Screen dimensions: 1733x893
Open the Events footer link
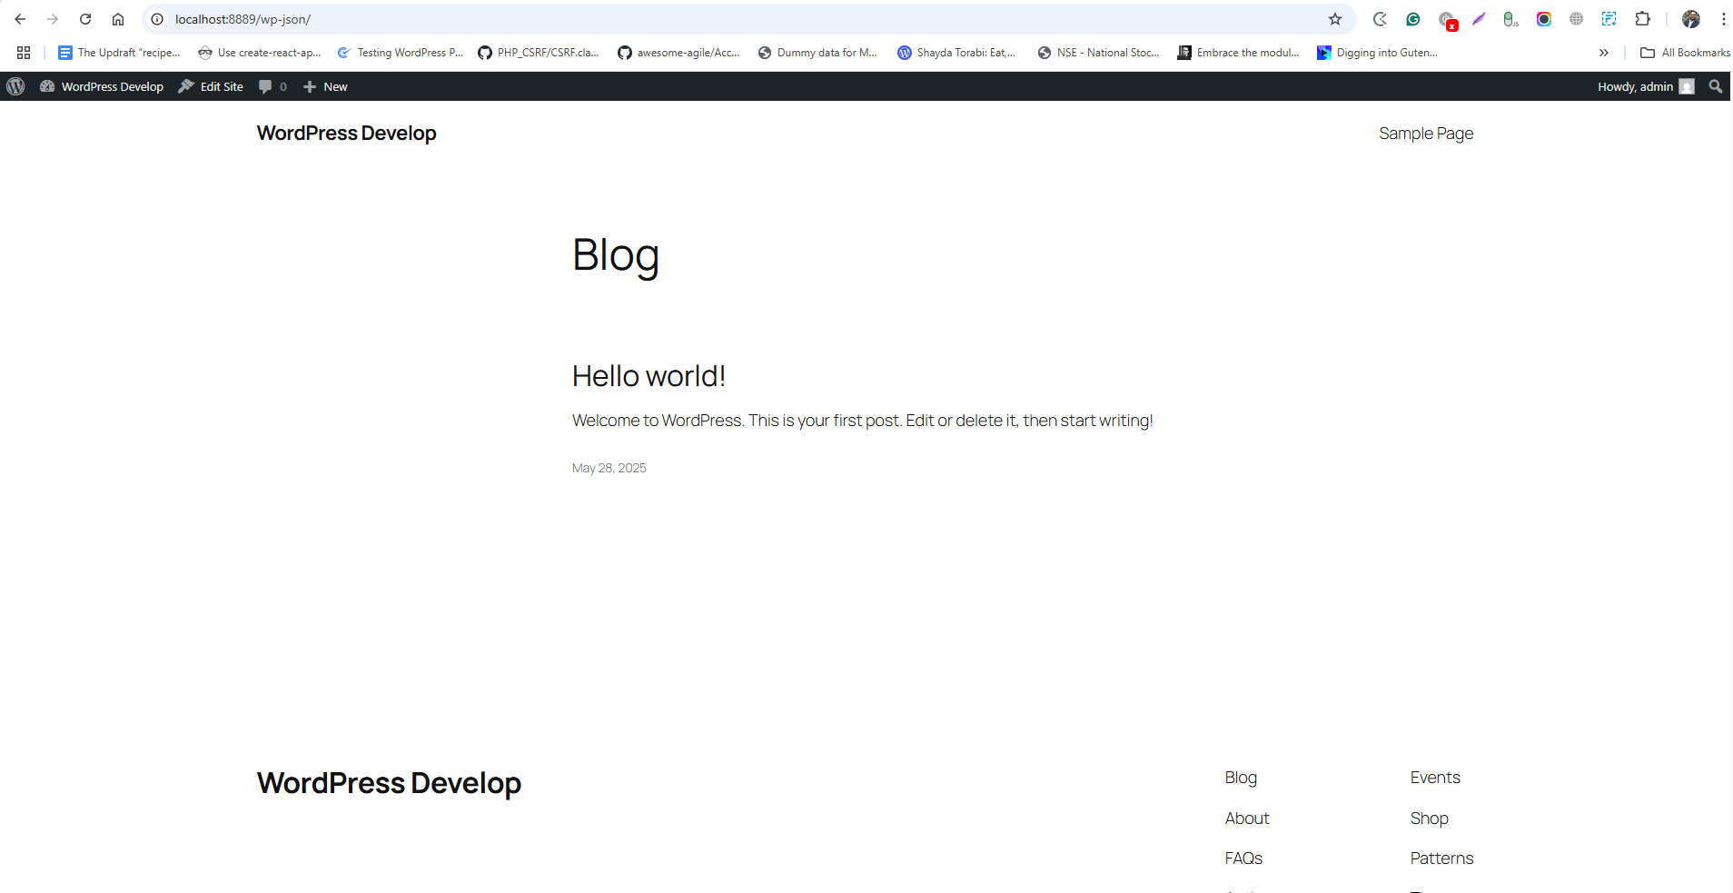[x=1435, y=778]
